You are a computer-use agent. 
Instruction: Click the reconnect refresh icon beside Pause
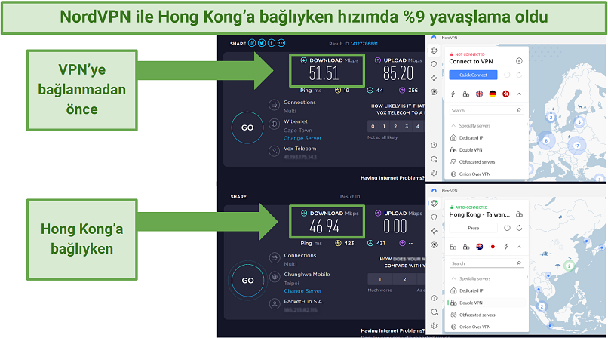(519, 228)
